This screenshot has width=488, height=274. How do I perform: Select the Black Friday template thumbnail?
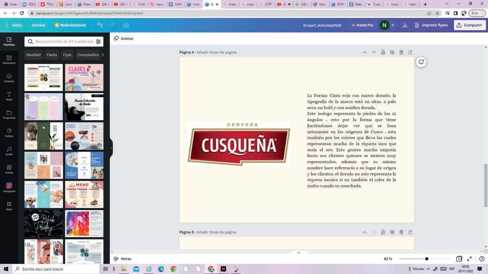click(x=43, y=224)
